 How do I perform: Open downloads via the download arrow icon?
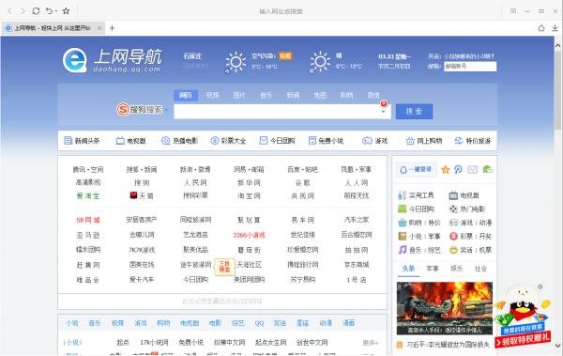555,28
